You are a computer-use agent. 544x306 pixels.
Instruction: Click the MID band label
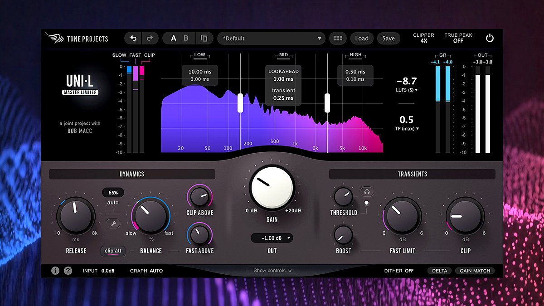coord(284,55)
